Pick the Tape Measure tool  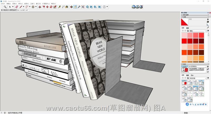click(x=60, y=7)
